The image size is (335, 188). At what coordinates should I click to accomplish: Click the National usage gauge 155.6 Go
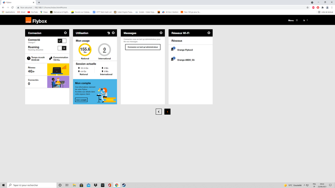pyautogui.click(x=85, y=50)
